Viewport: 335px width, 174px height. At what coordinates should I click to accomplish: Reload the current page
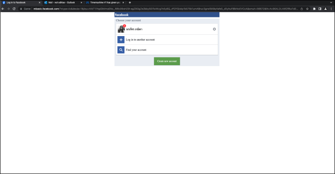click(x=14, y=9)
